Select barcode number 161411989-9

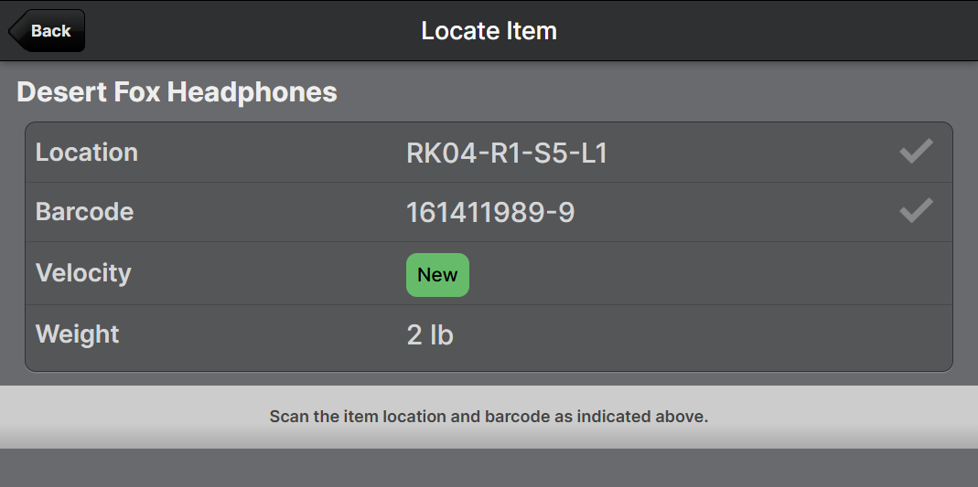coord(490,213)
